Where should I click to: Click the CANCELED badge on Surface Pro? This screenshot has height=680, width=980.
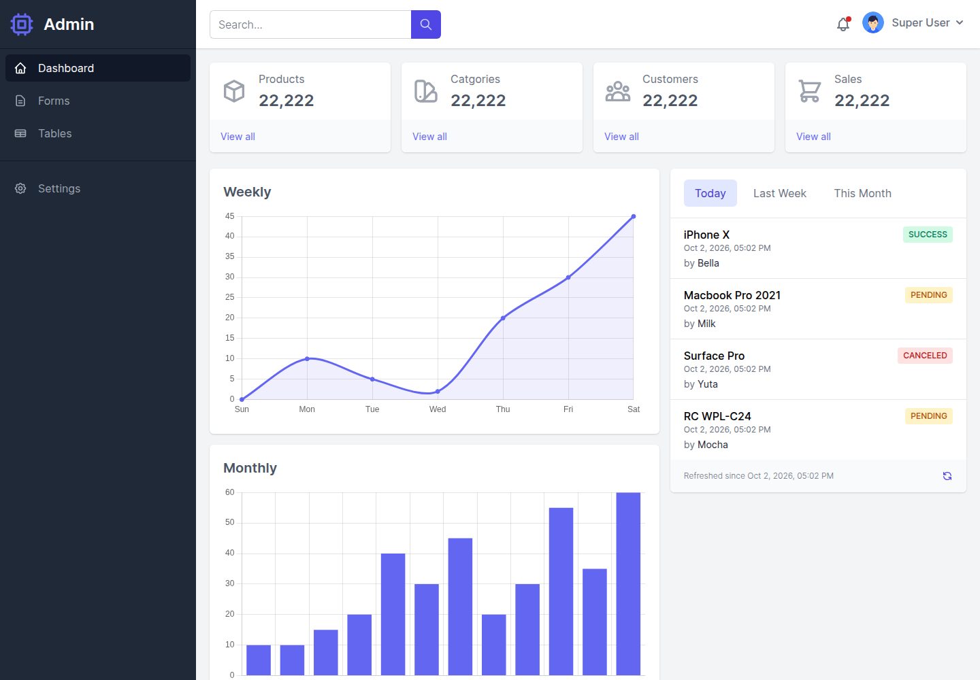tap(925, 356)
